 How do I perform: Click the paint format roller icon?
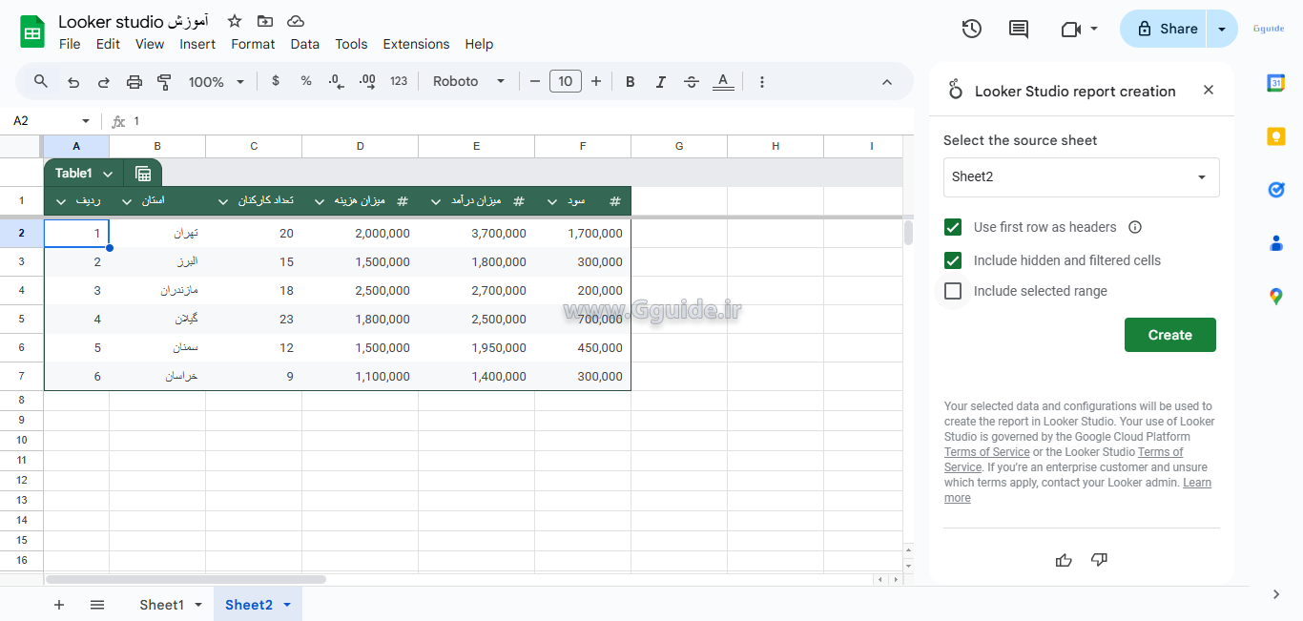tap(164, 82)
